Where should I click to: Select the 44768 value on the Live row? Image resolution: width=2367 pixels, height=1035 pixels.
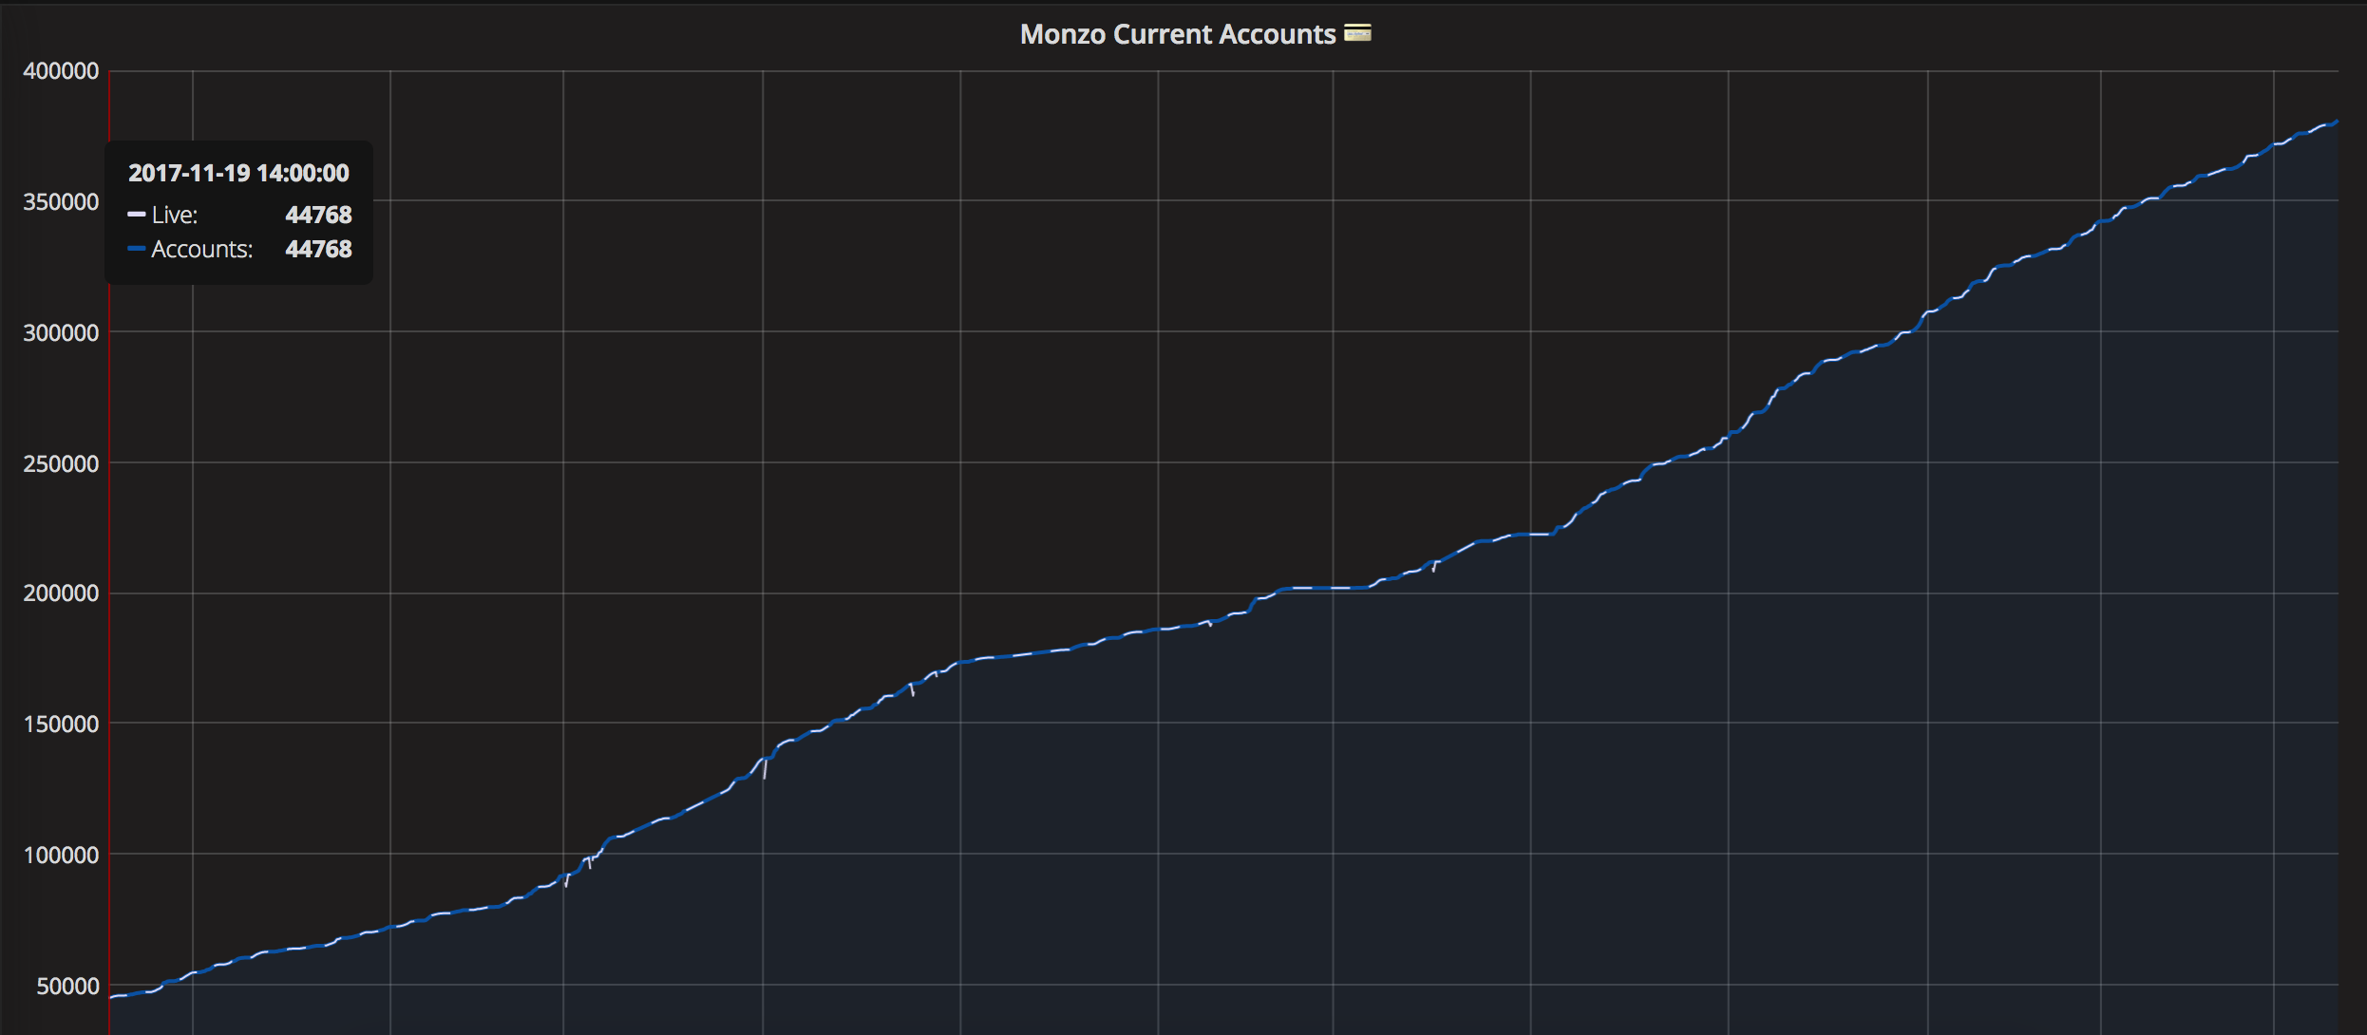pyautogui.click(x=318, y=215)
